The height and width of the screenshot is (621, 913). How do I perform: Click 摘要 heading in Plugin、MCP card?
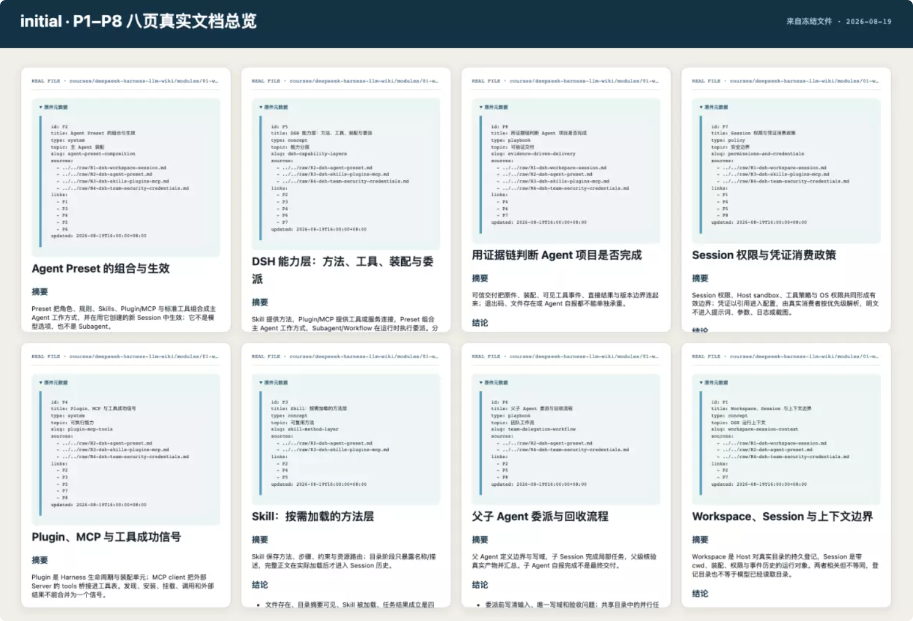tap(40, 561)
